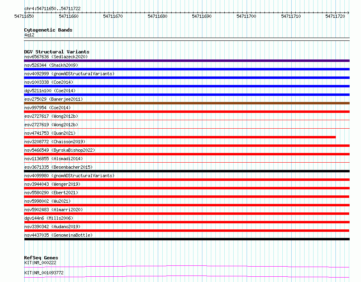Click the red bar under nsv3208772

tap(187, 146)
